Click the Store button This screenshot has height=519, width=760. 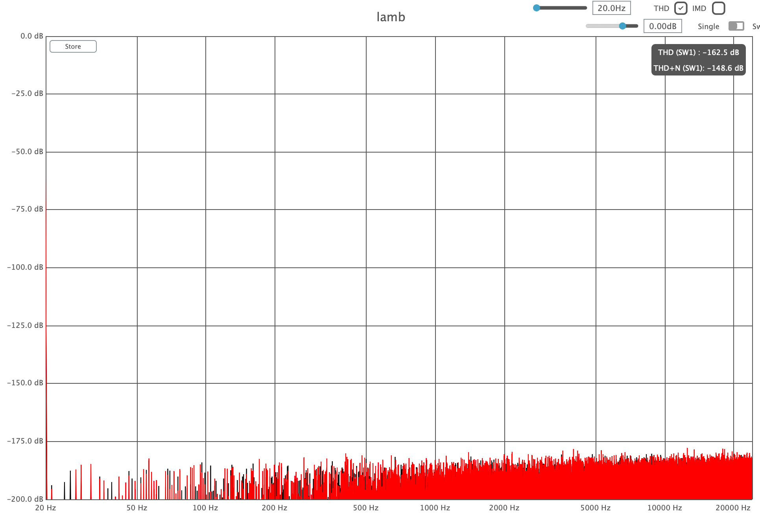click(73, 46)
